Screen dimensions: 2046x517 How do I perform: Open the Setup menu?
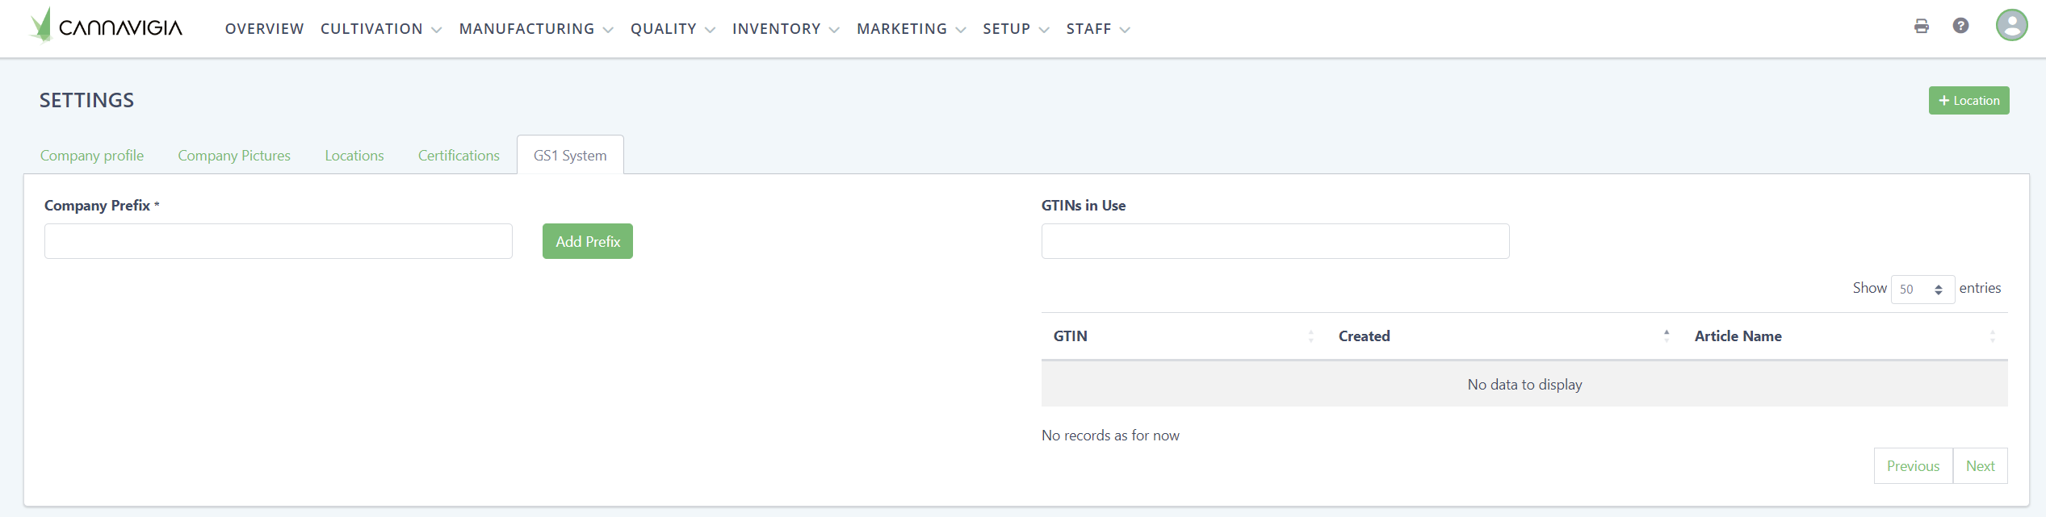(1015, 29)
